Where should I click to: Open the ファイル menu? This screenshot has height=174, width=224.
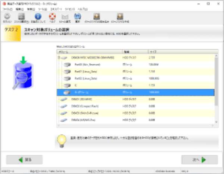click(x=7, y=9)
